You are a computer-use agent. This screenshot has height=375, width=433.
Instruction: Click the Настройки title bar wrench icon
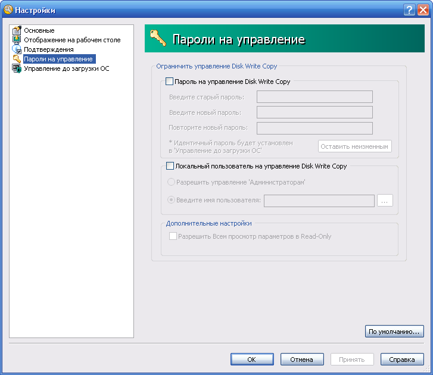[8, 10]
